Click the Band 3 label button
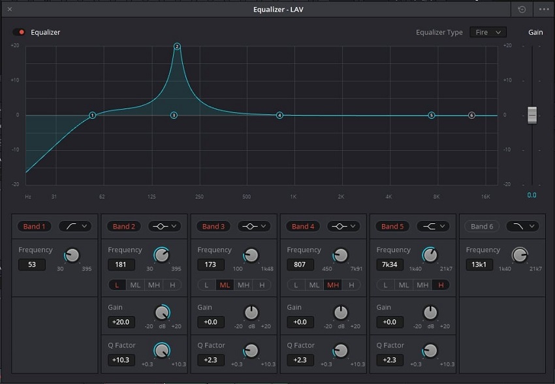Screen dimensions: 555x384 [213, 226]
